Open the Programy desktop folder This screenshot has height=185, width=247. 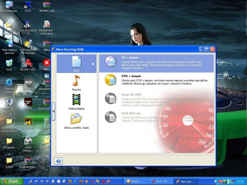(9, 143)
